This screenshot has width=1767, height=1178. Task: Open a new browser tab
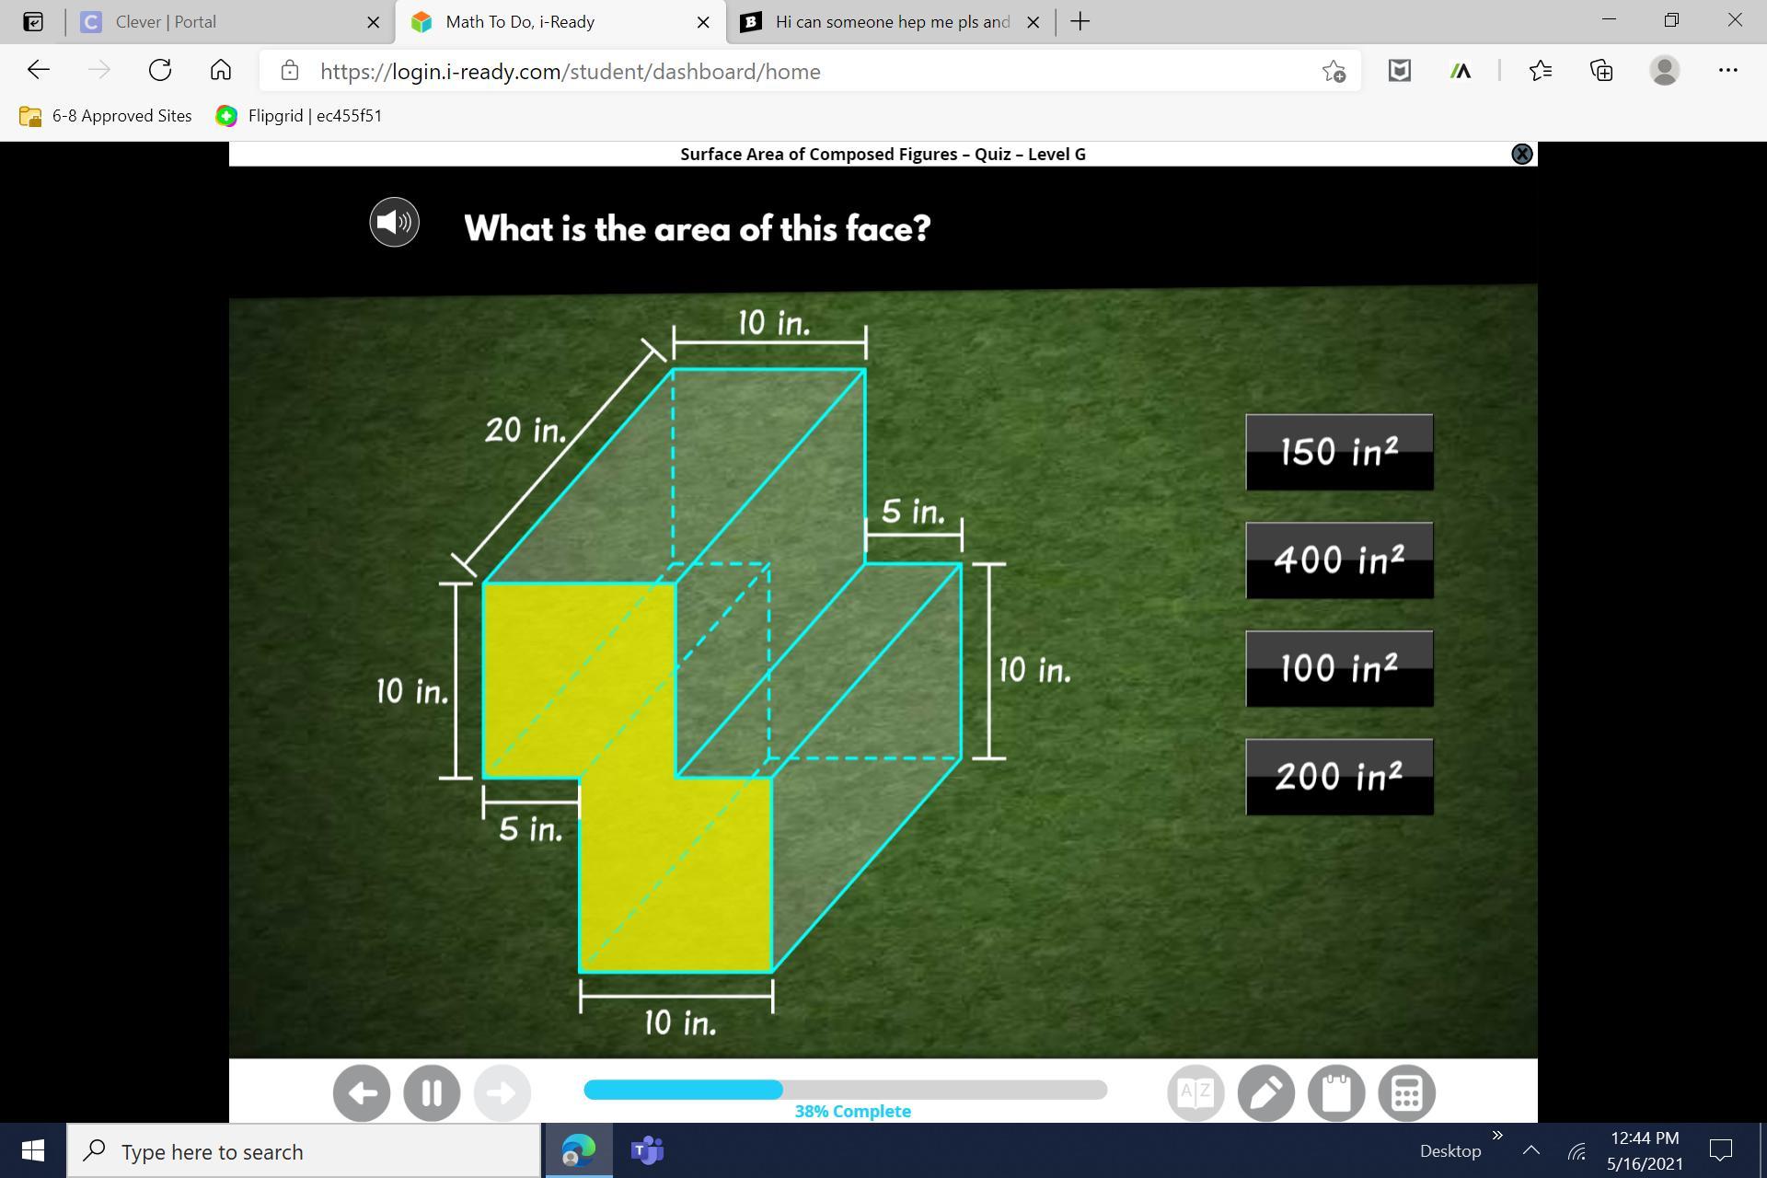(x=1080, y=21)
